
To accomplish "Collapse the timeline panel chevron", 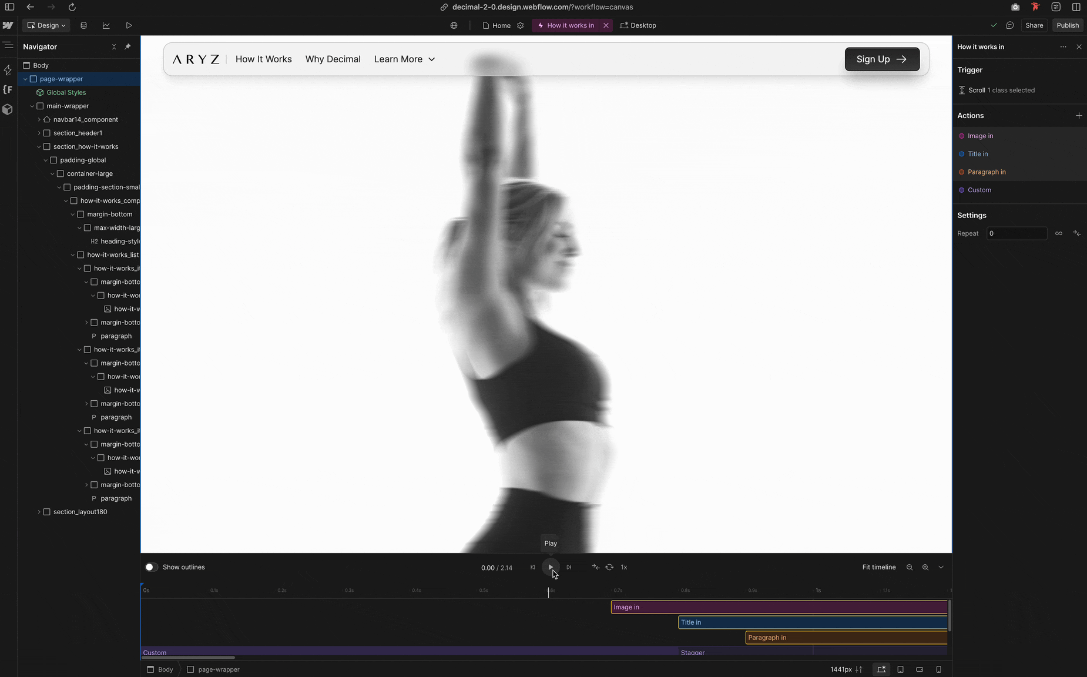I will [x=941, y=567].
